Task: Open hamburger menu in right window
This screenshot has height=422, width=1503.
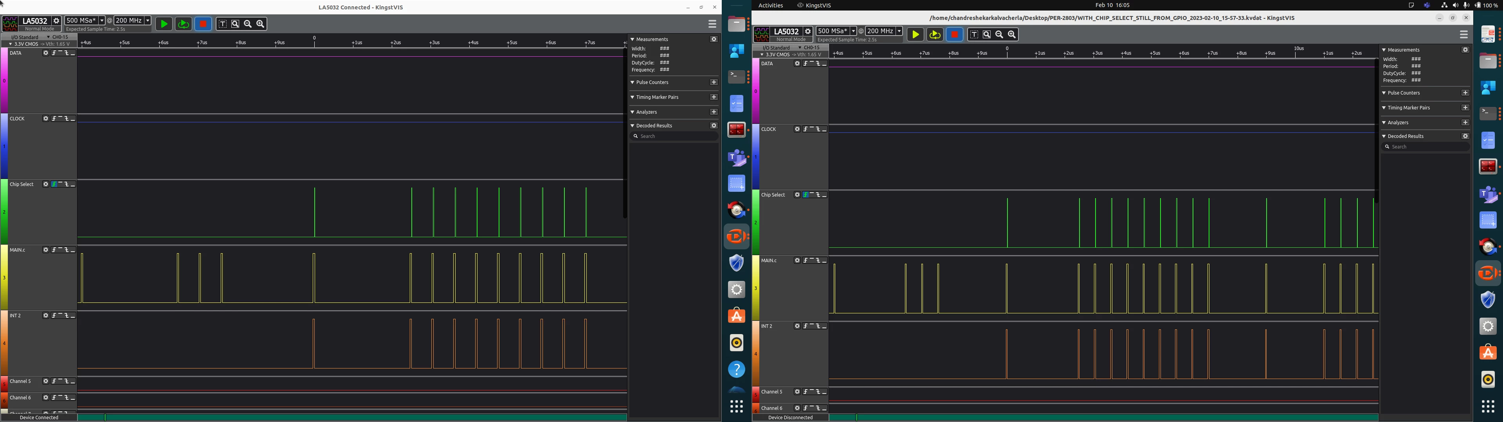Action: point(1464,34)
